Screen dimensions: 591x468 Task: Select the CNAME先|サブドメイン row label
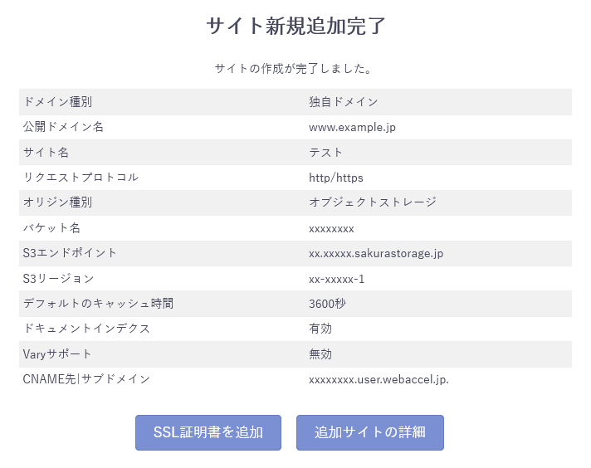[x=86, y=379]
